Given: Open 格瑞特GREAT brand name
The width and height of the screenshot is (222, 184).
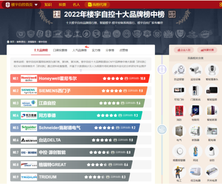Looking at the screenshot, I should point(52,165).
